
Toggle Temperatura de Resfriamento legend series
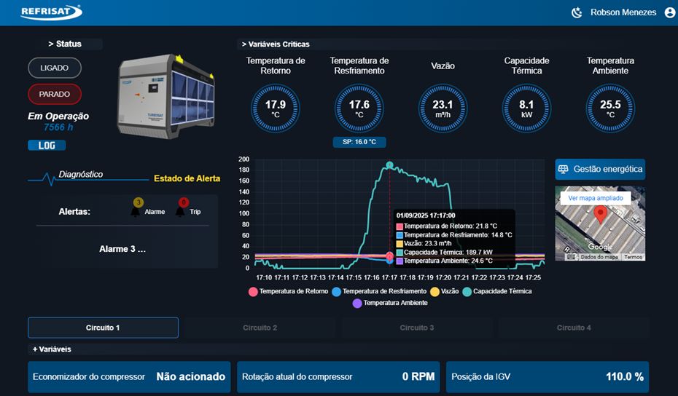pyautogui.click(x=379, y=291)
